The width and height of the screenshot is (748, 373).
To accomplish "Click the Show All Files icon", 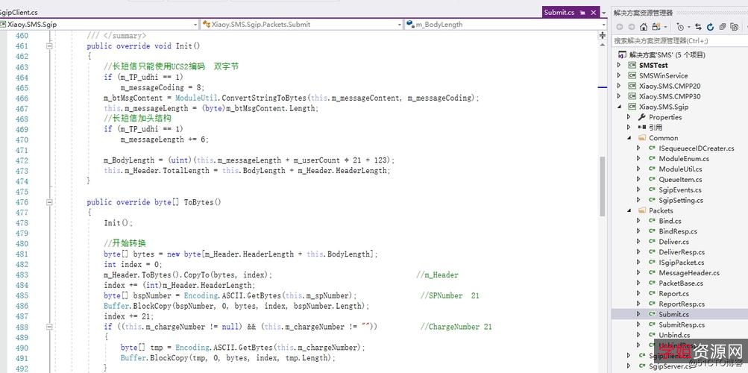I will point(732,27).
